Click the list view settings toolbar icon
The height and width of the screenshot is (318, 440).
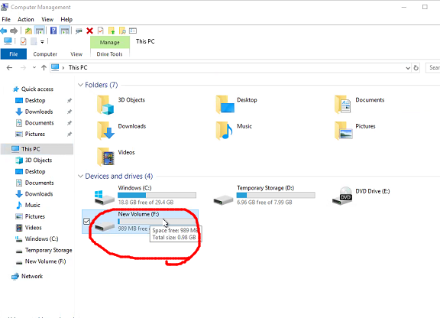tap(133, 31)
